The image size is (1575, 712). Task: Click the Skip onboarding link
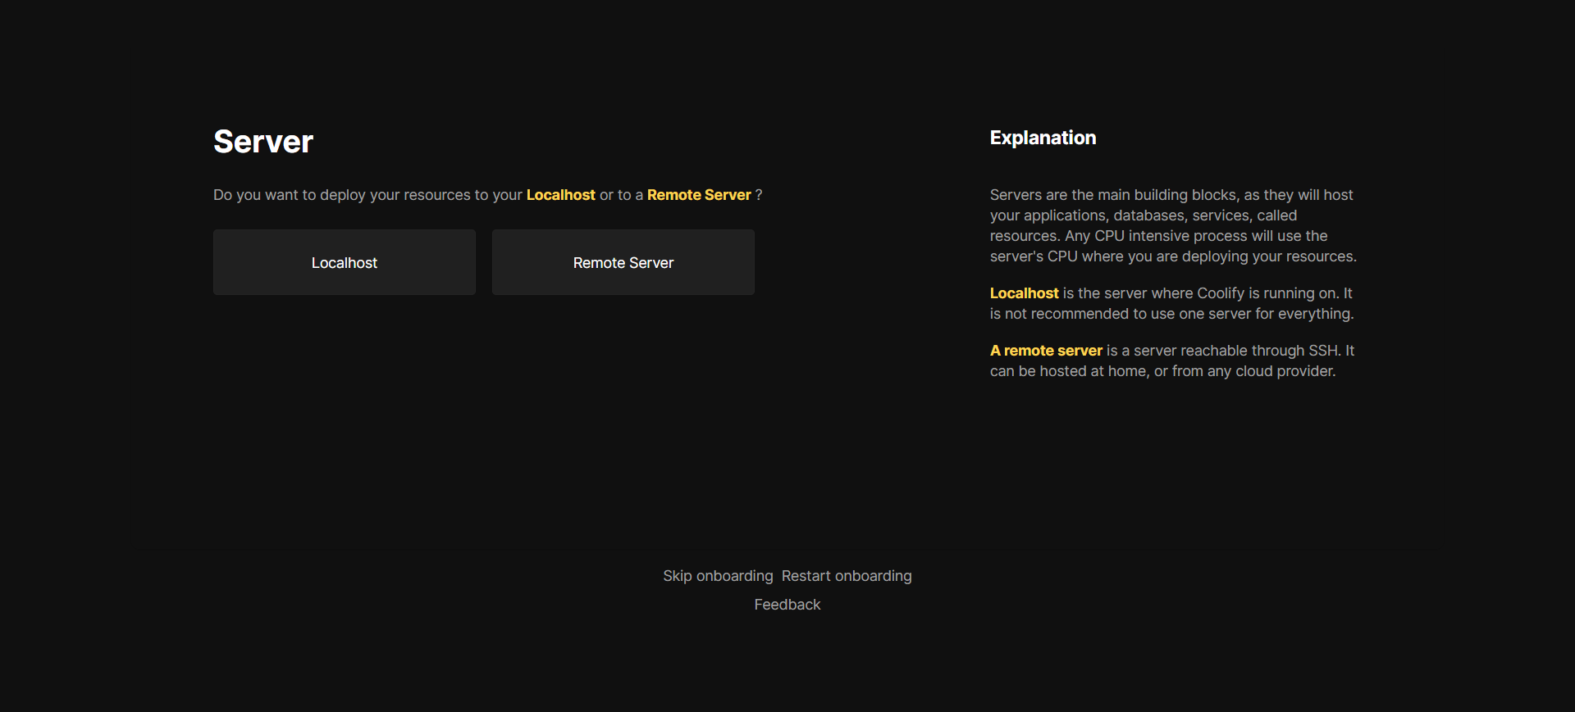[718, 576]
